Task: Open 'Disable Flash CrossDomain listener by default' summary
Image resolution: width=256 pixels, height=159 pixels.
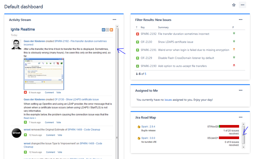Action: coord(186,58)
